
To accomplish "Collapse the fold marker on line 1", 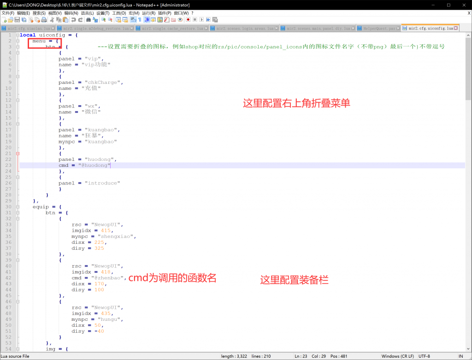I will [x=18, y=35].
